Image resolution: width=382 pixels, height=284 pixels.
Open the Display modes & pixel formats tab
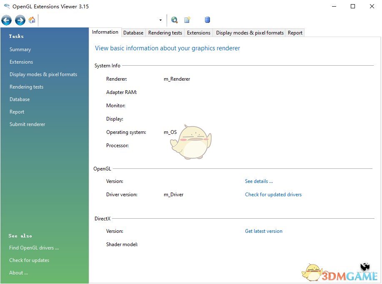pyautogui.click(x=249, y=32)
